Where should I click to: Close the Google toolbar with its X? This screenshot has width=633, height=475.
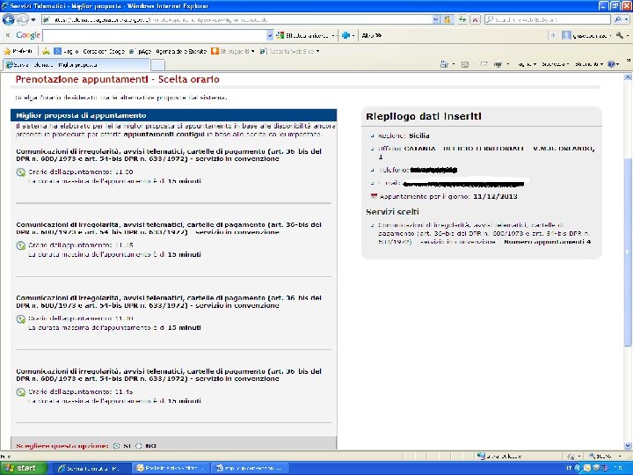pyautogui.click(x=7, y=35)
